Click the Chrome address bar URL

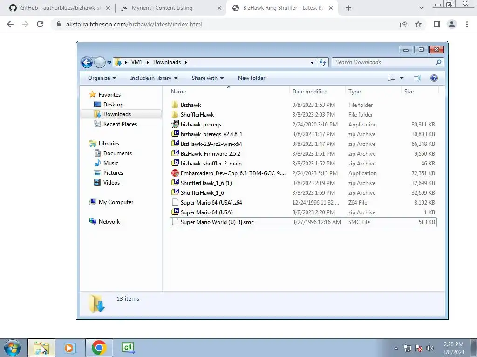point(134,24)
